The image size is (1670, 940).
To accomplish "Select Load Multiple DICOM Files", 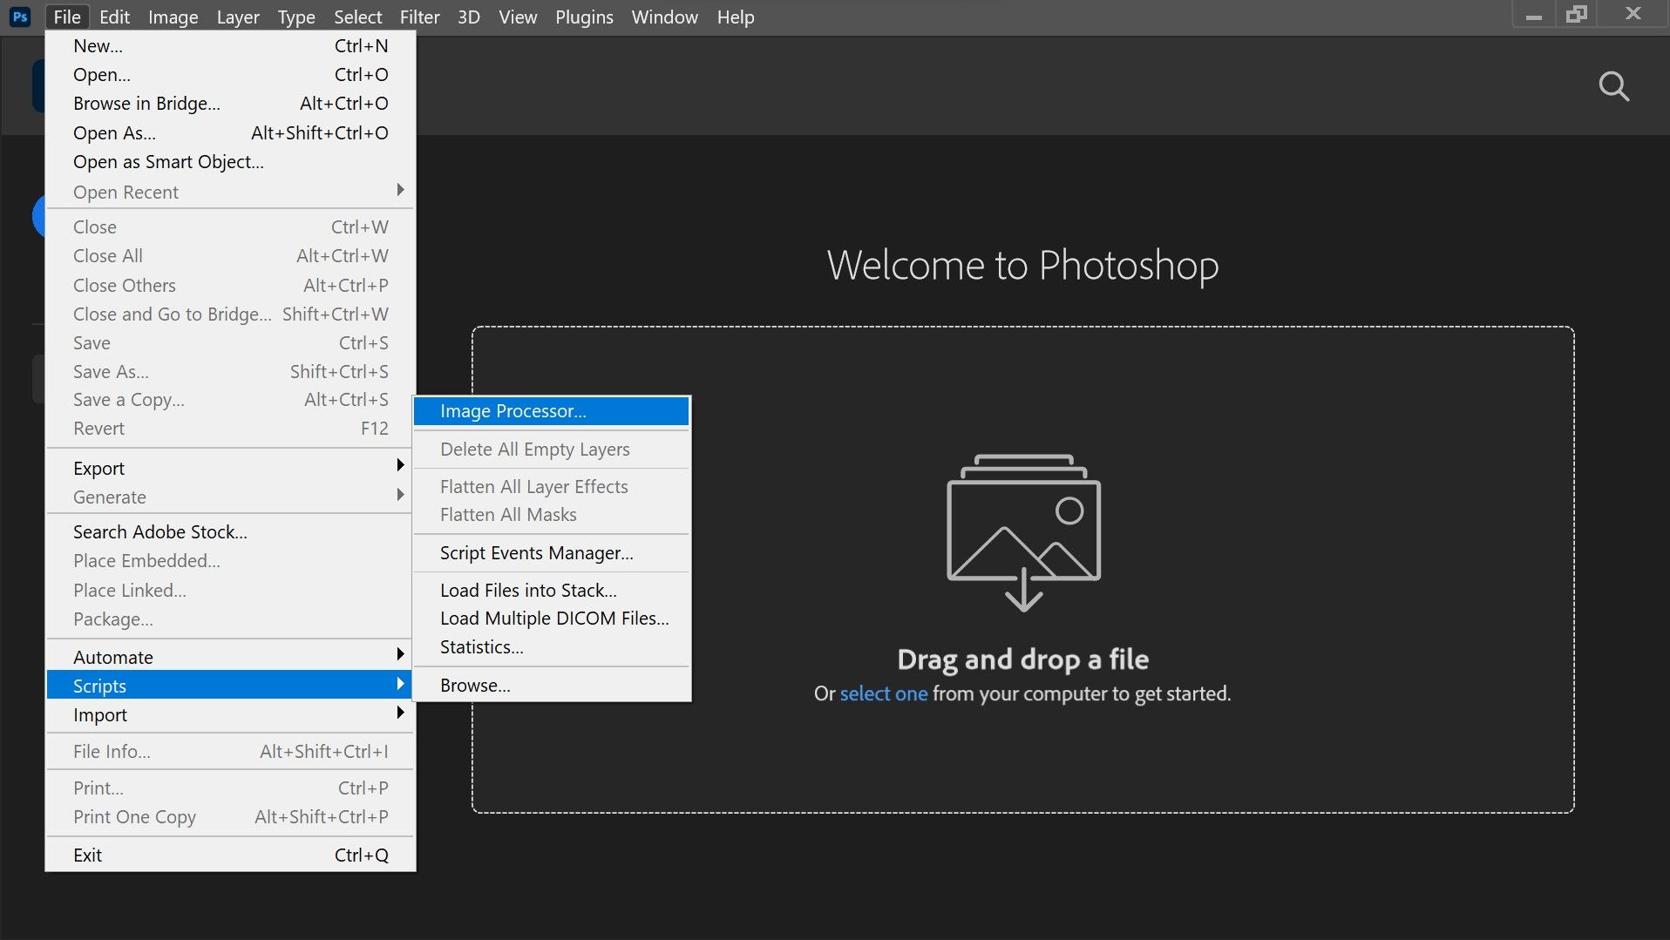I will pos(554,619).
